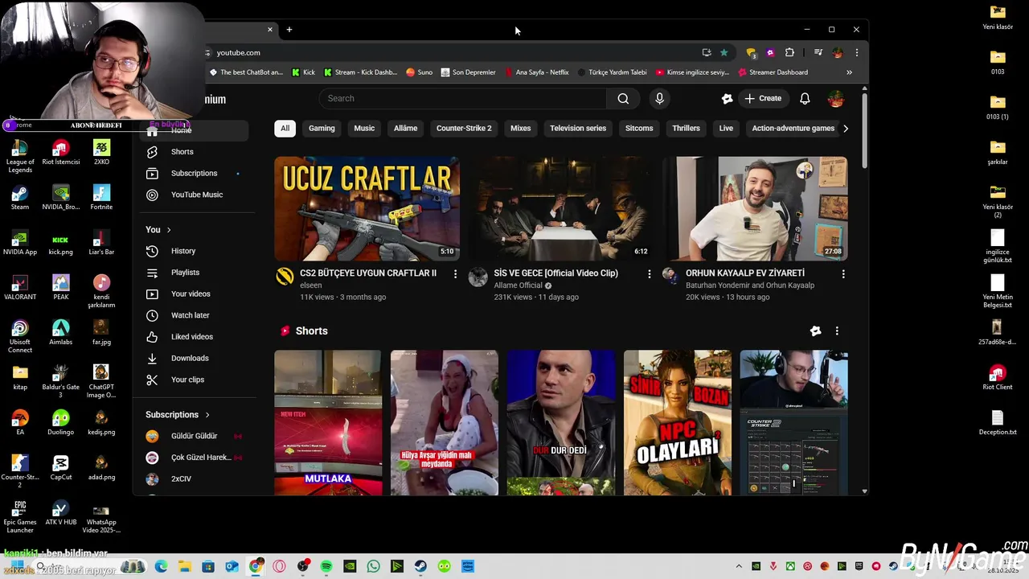The image size is (1029, 579).
Task: Open Playlists in the sidebar
Action: pos(185,273)
